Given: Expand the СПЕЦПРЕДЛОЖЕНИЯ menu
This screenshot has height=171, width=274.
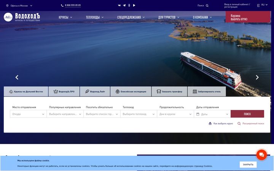Looking at the screenshot, I should pyautogui.click(x=131, y=17).
